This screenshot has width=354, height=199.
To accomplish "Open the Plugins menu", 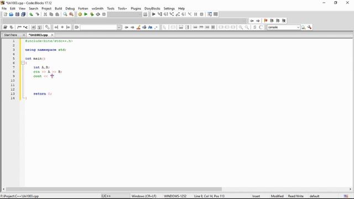I will pyautogui.click(x=136, y=8).
